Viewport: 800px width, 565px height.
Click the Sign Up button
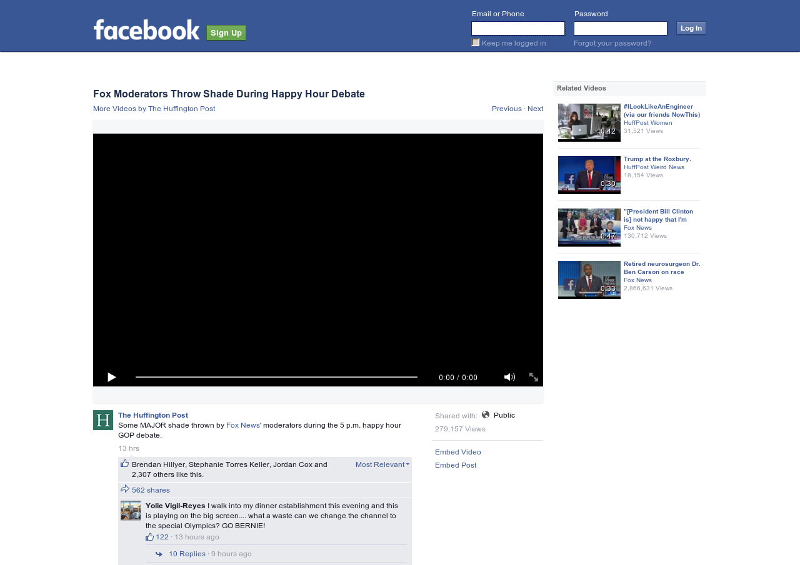coord(226,32)
